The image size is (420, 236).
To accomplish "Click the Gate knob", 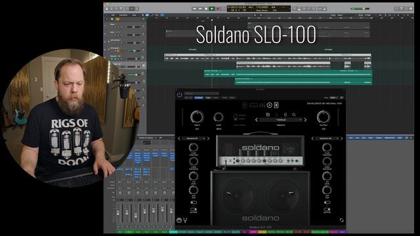I will point(219,117).
